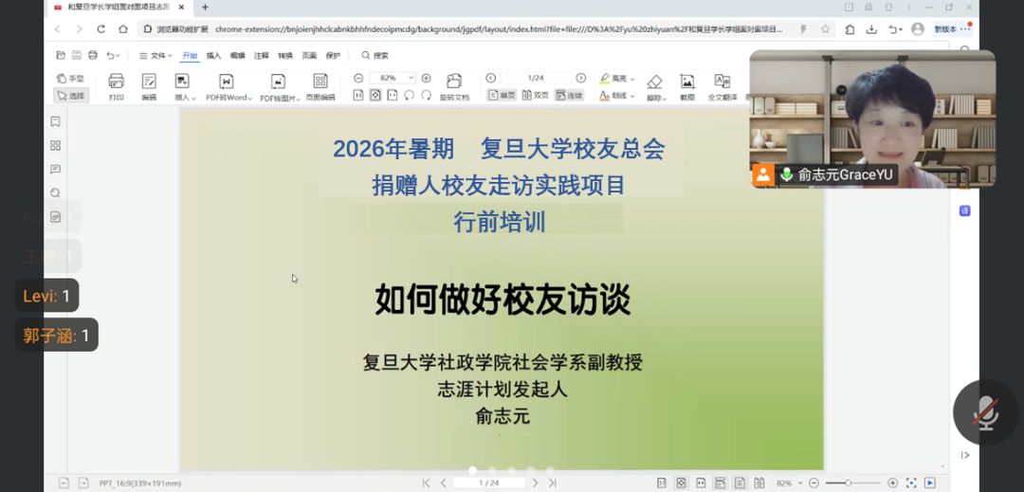The image size is (1024, 492).
Task: Rotate clockwise icon in ribbon
Action: point(426,95)
